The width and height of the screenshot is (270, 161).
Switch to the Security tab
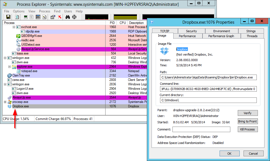click(x=191, y=31)
